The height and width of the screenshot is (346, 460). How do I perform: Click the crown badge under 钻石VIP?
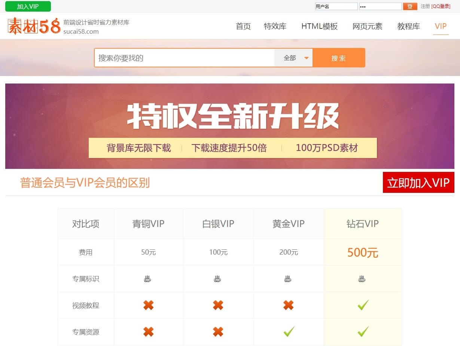point(362,278)
